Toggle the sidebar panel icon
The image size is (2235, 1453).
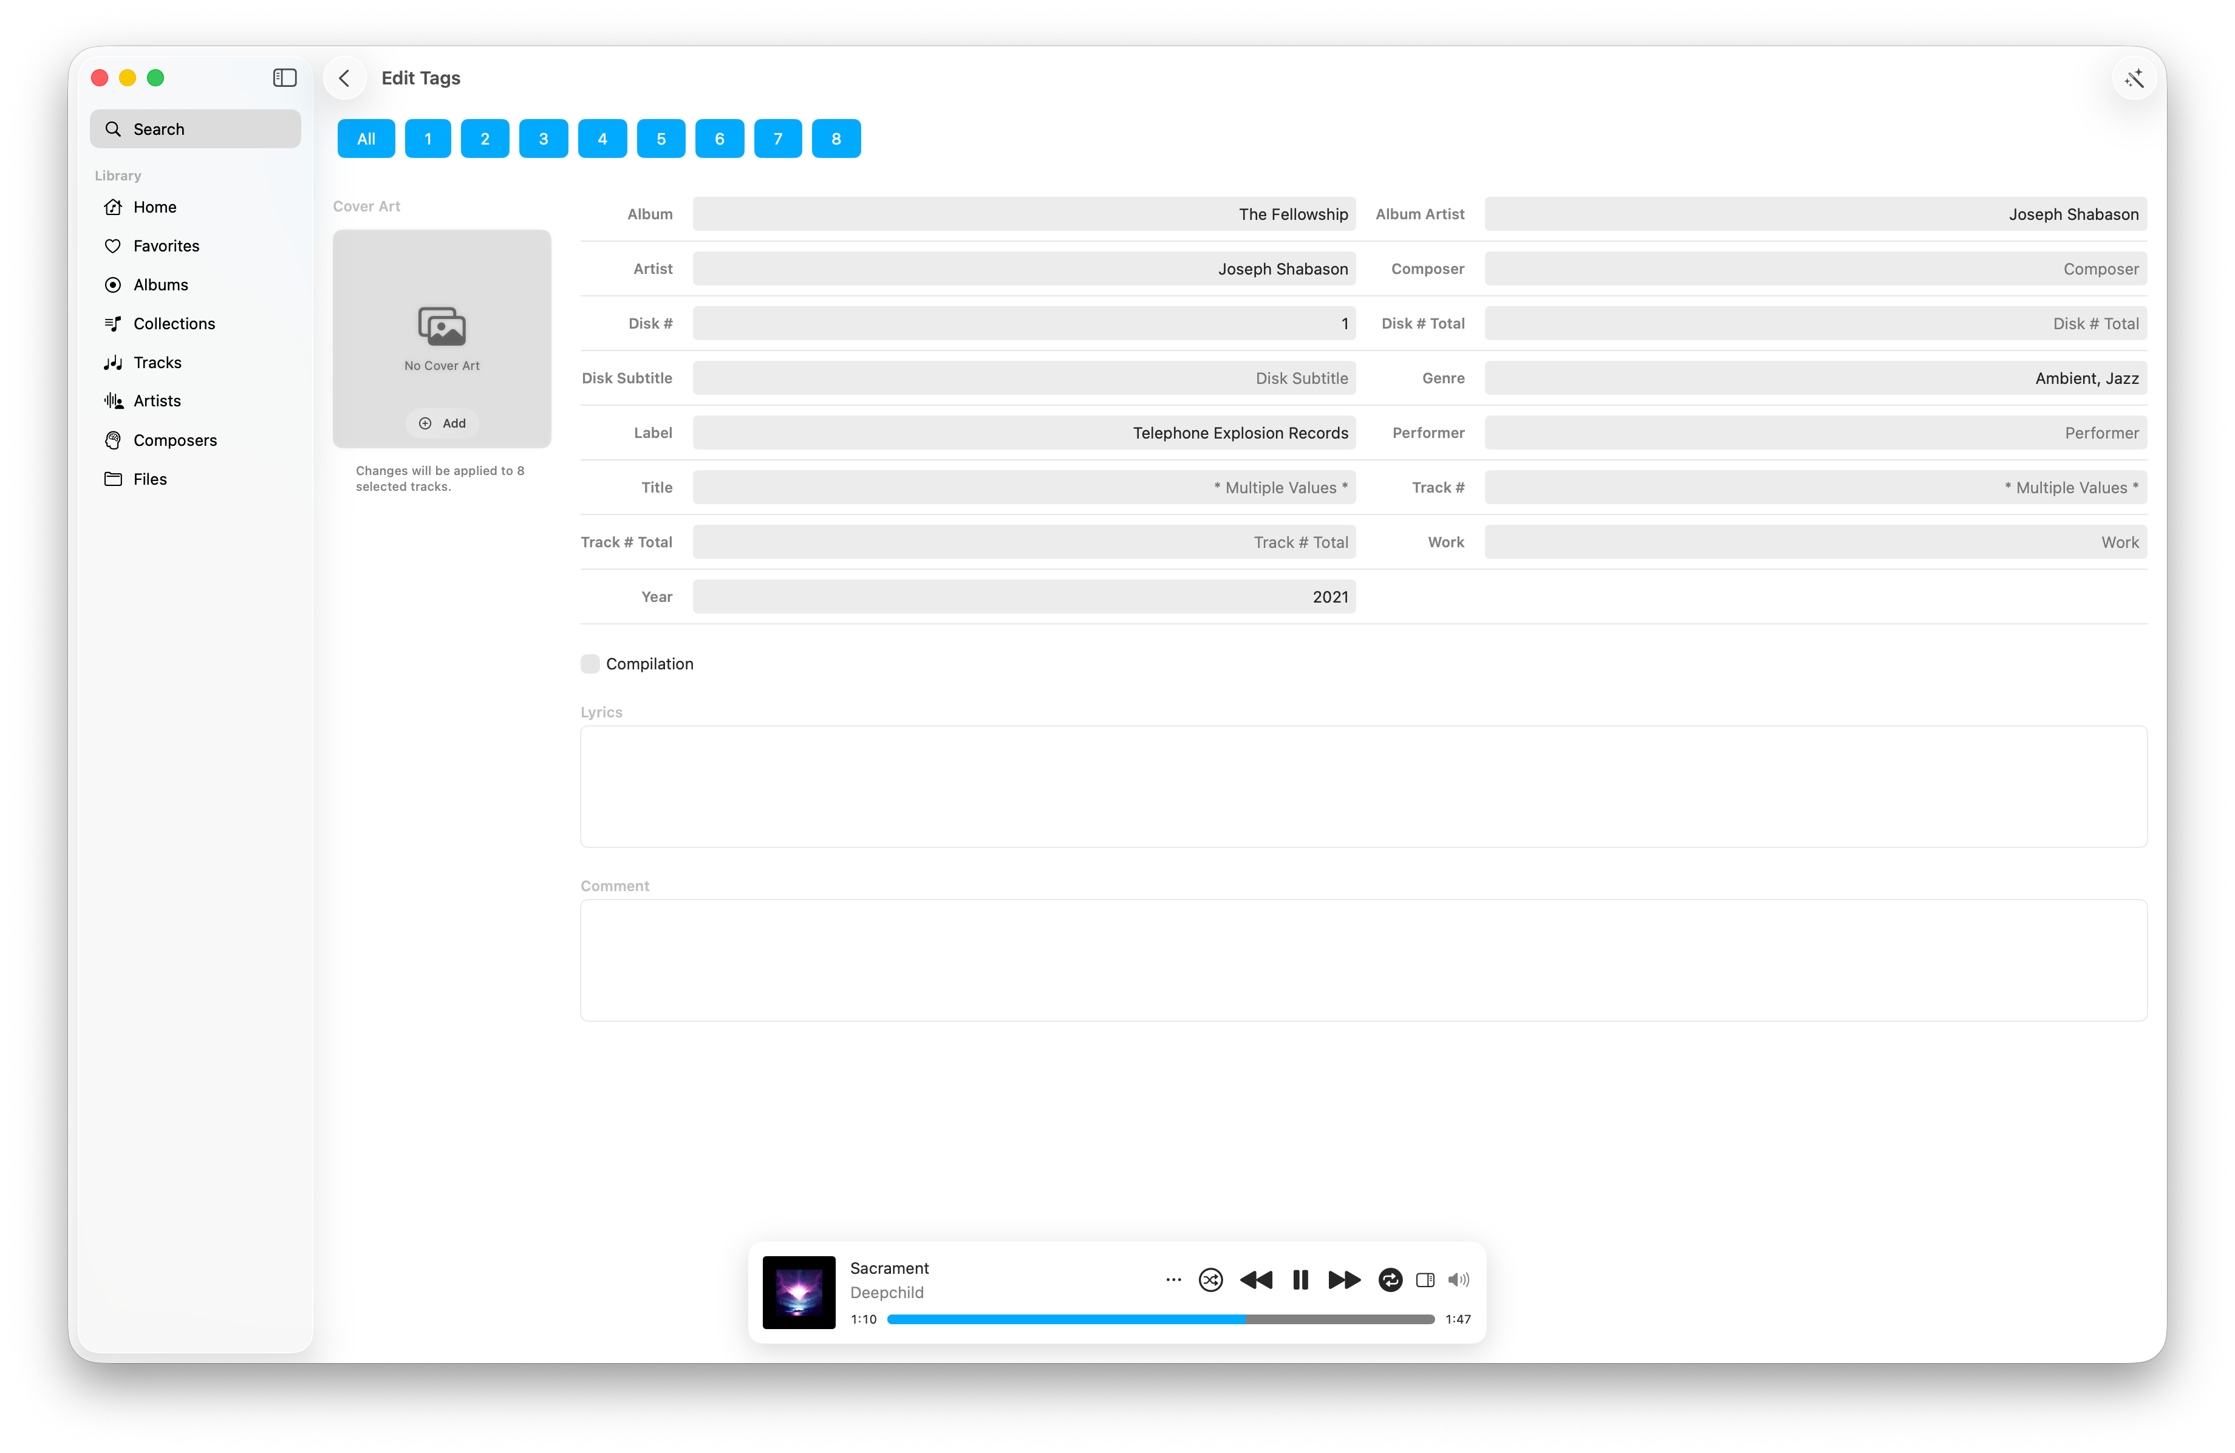pyautogui.click(x=284, y=78)
